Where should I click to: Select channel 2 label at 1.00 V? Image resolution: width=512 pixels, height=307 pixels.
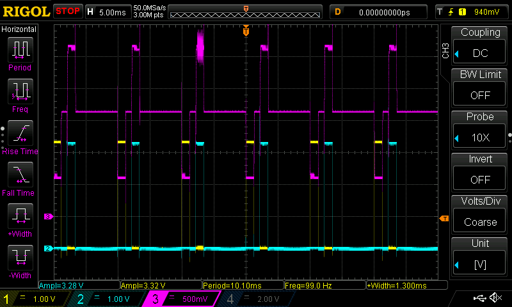[x=108, y=299]
